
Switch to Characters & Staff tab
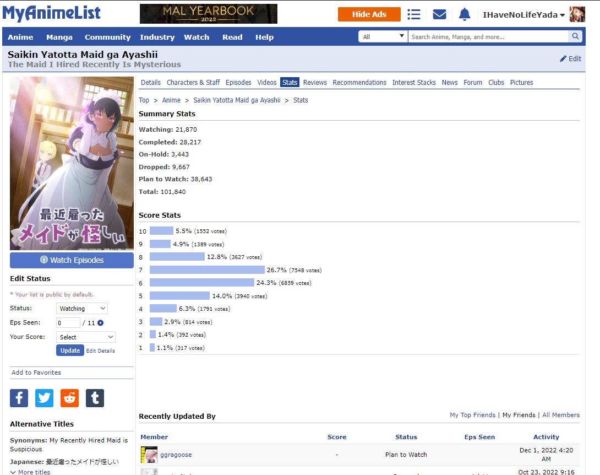193,83
